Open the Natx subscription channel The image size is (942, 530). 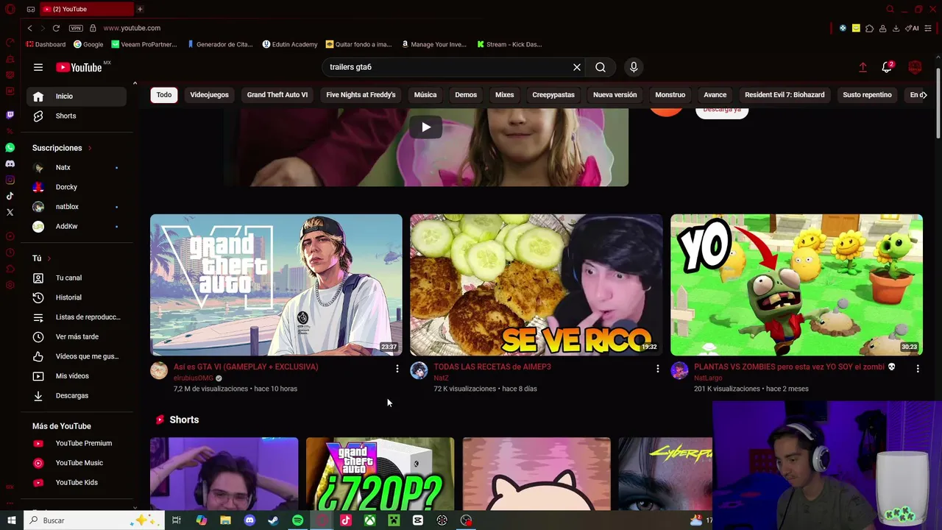pos(77,168)
